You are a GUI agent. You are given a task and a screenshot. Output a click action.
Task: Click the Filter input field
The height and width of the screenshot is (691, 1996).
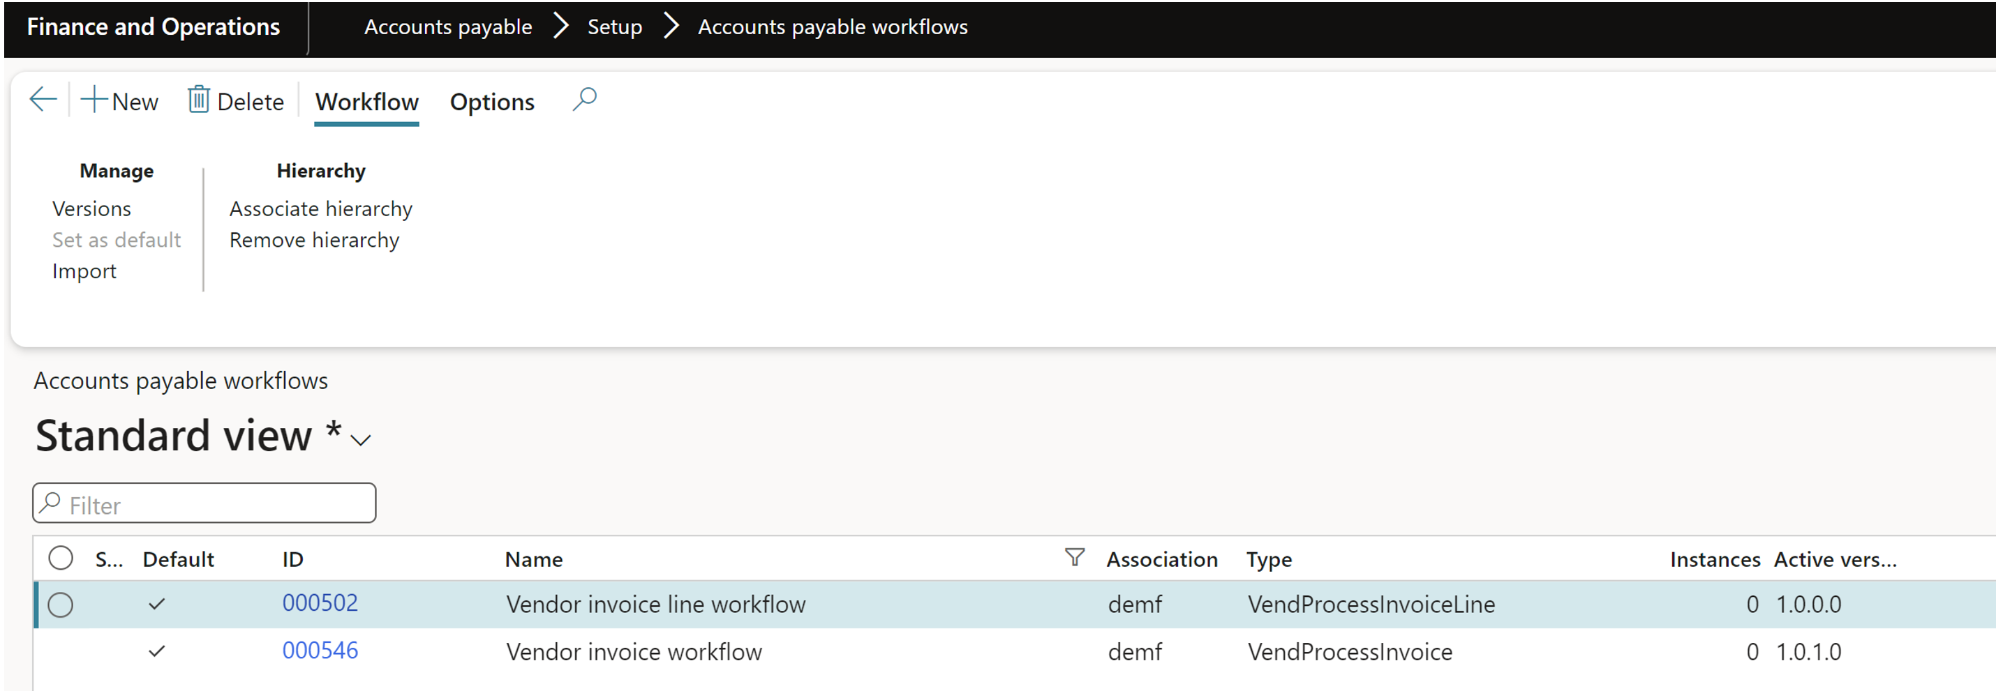204,503
